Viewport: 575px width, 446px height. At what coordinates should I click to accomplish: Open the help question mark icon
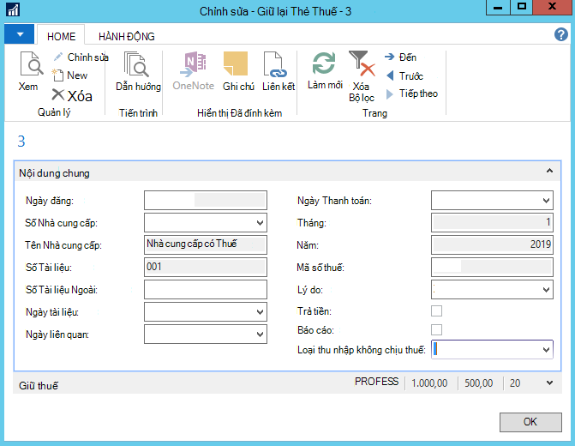point(560,34)
